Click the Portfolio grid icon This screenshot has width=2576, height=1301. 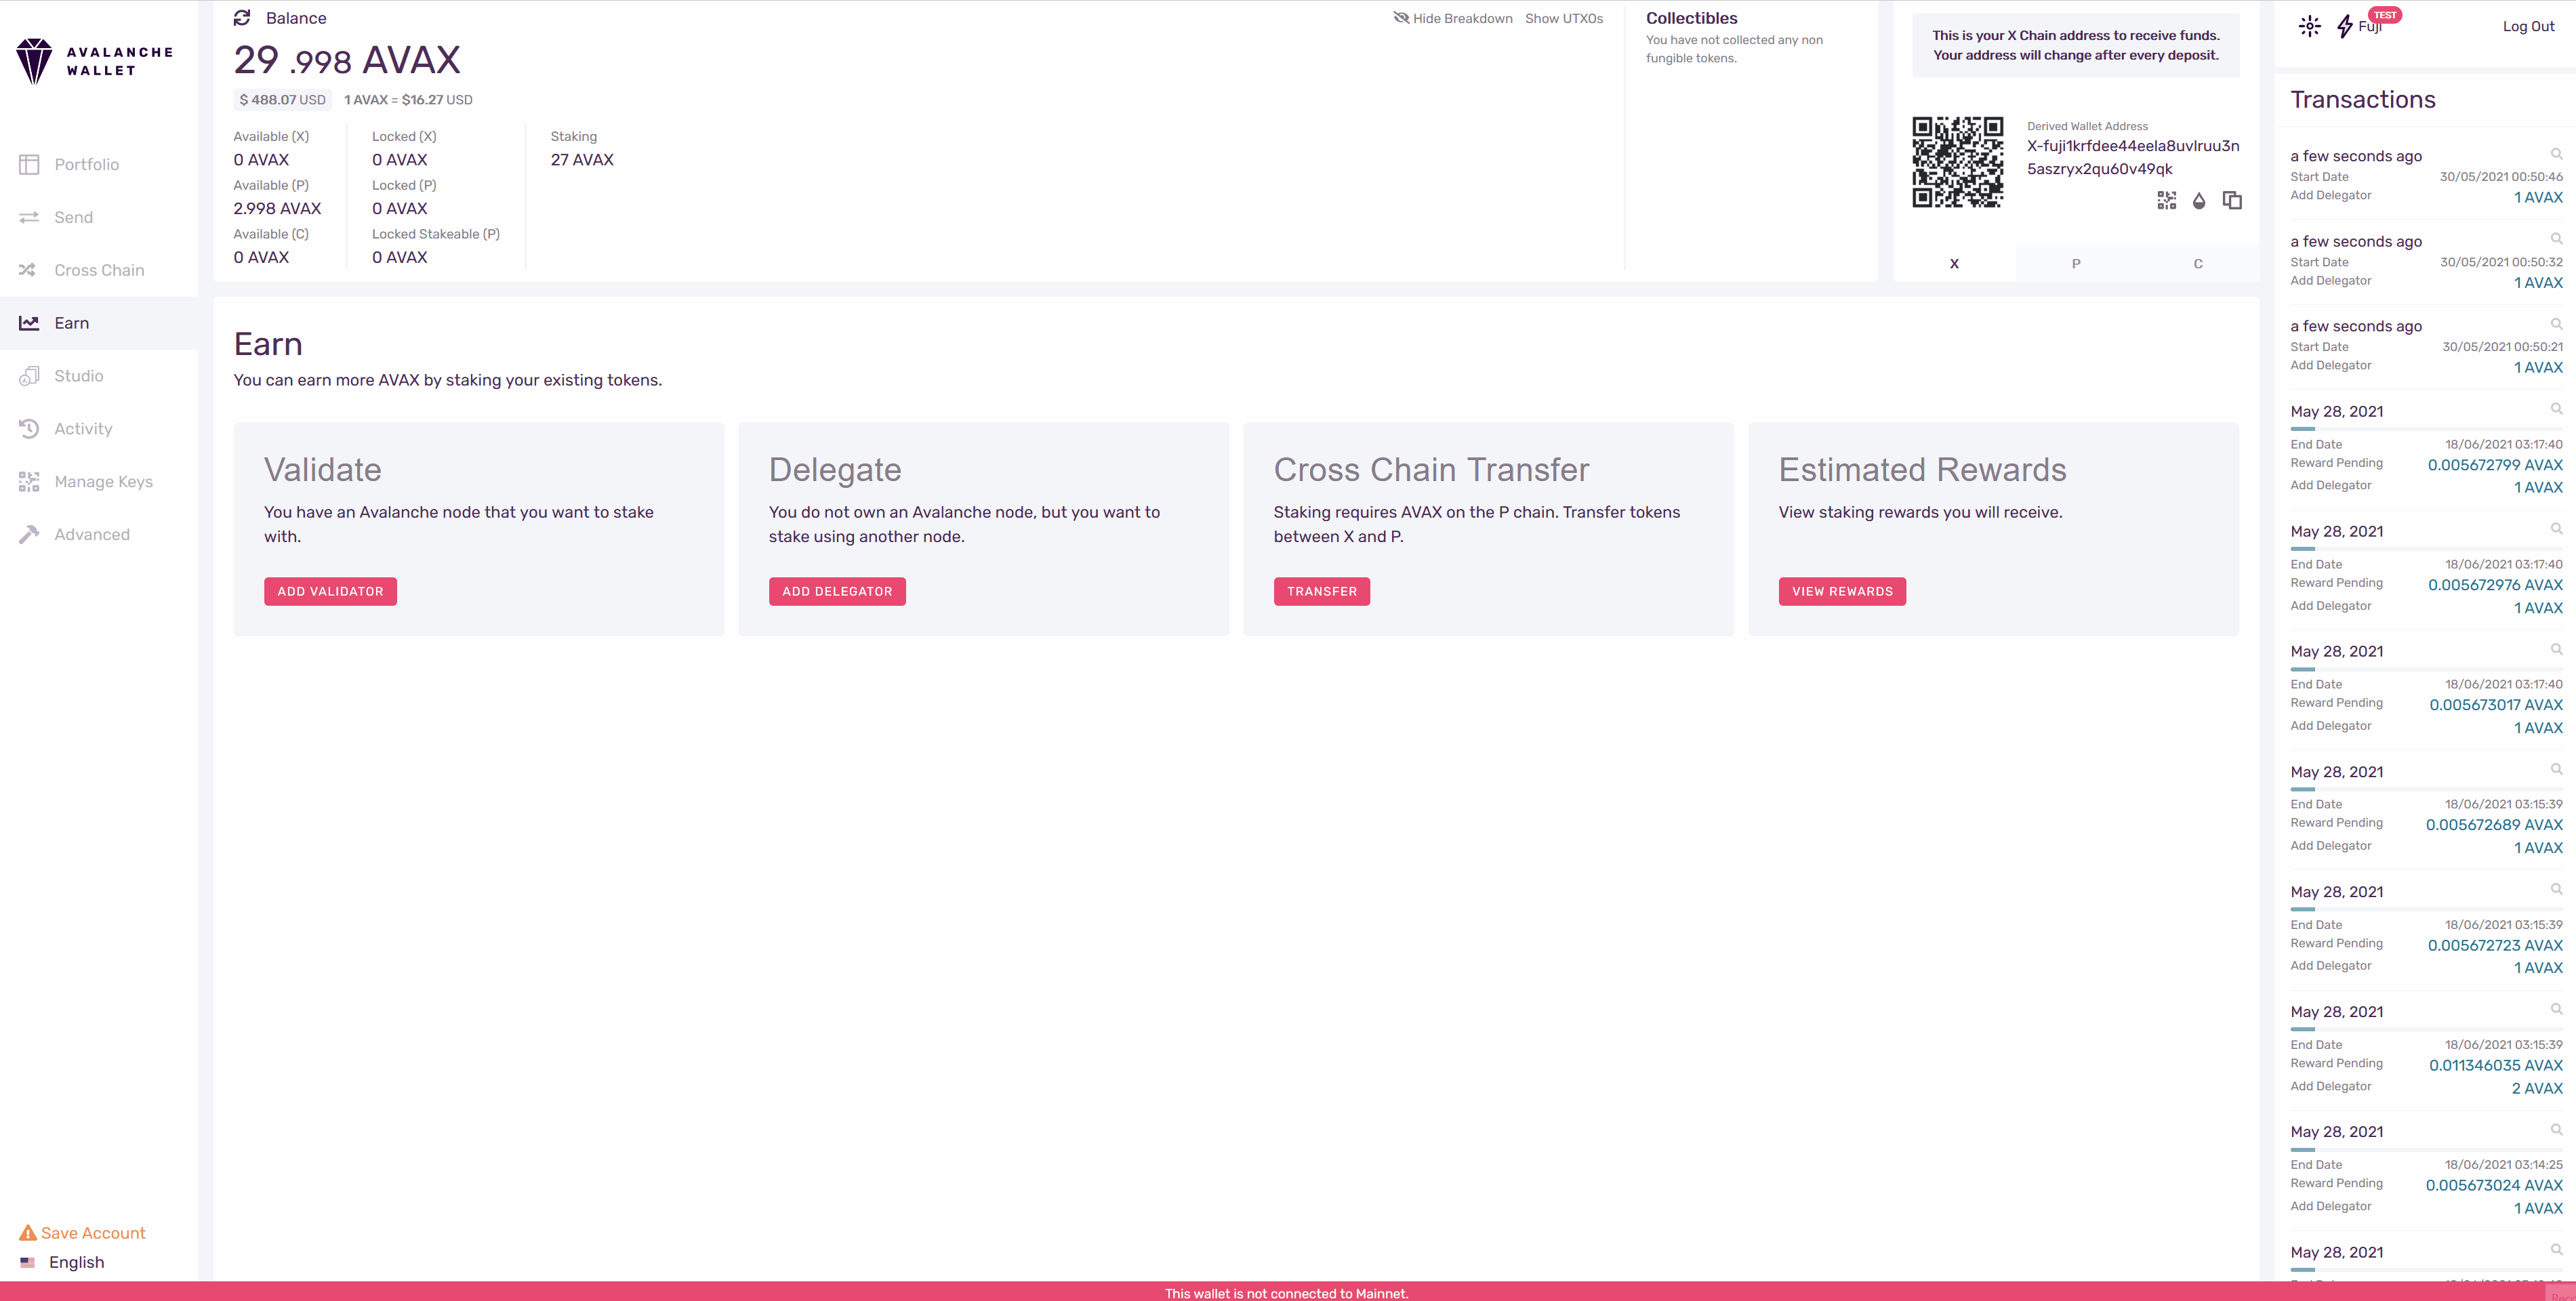point(29,164)
